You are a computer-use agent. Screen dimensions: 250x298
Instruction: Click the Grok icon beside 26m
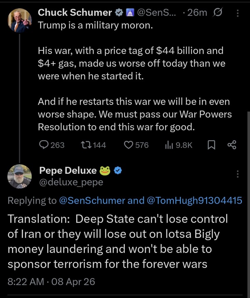tap(217, 13)
